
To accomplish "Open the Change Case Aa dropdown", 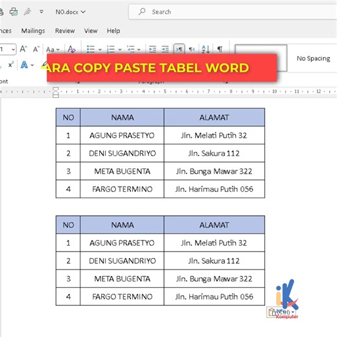I will tap(52, 50).
